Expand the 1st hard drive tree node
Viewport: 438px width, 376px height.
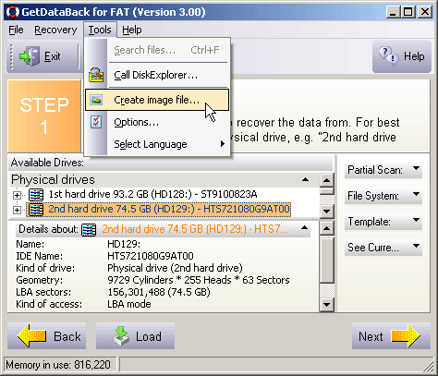coord(18,195)
